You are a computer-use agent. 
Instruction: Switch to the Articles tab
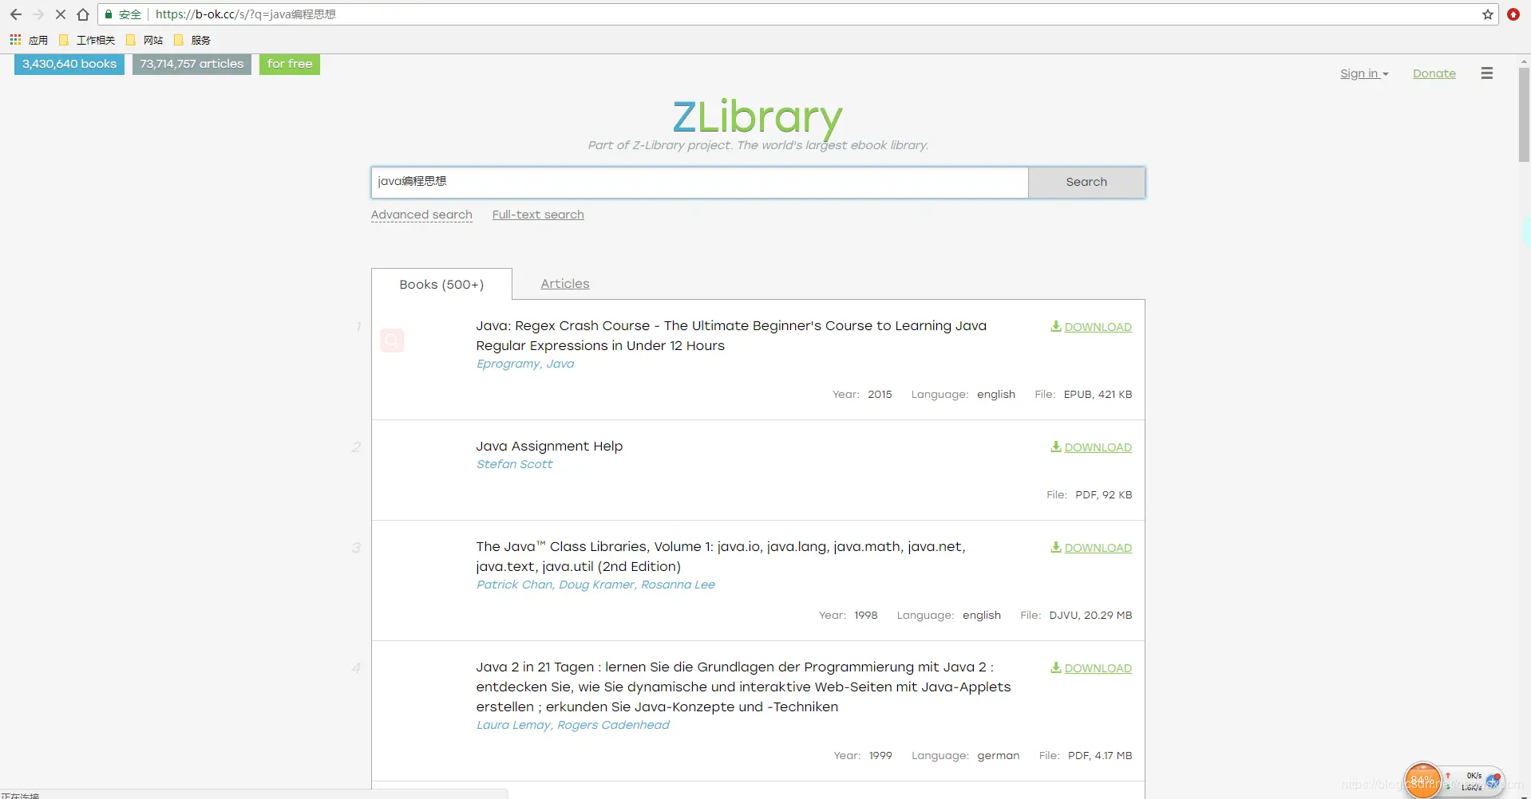coord(565,284)
